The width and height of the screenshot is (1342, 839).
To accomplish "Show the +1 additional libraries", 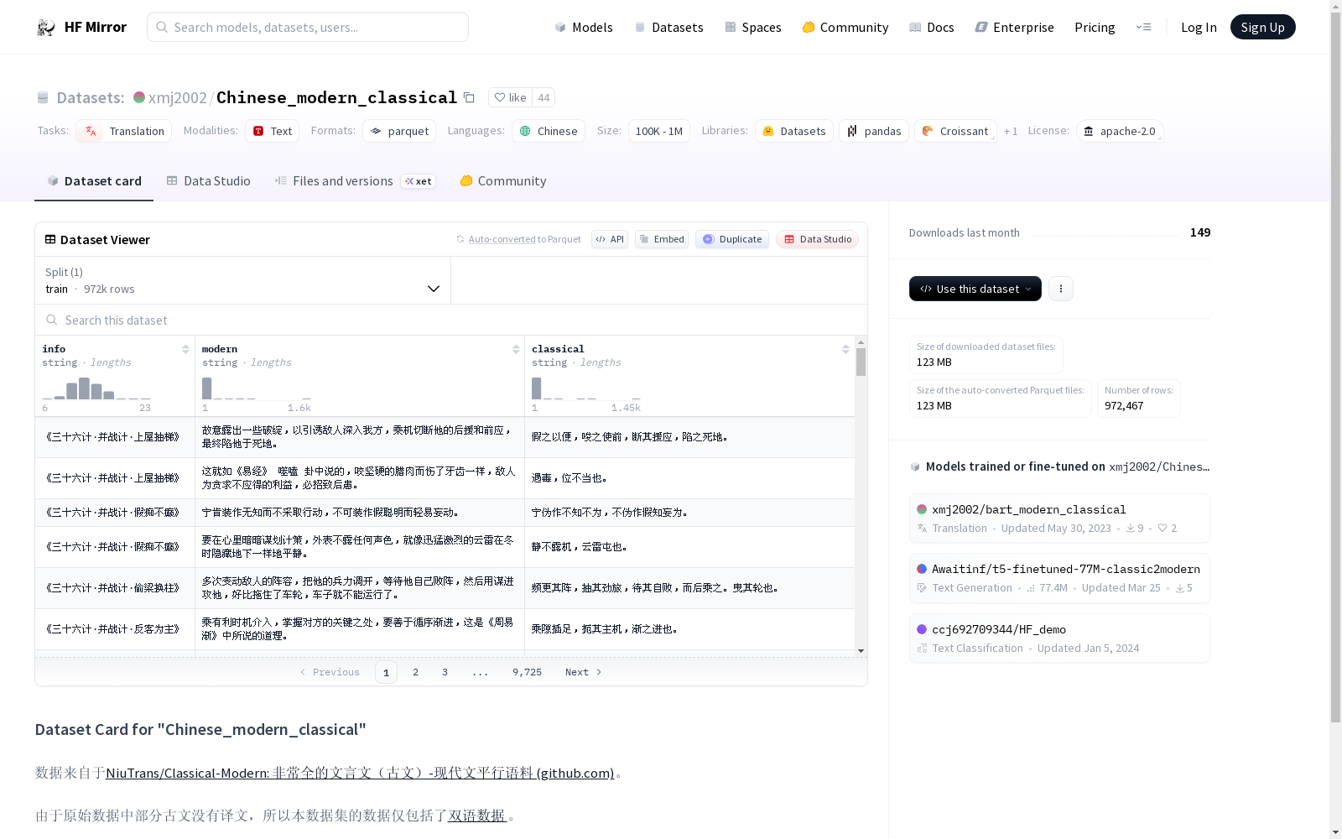I will (1011, 131).
